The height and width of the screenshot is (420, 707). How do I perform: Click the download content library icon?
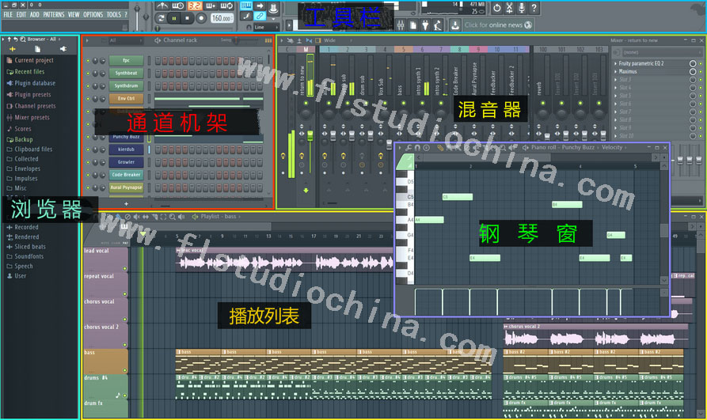(x=455, y=25)
